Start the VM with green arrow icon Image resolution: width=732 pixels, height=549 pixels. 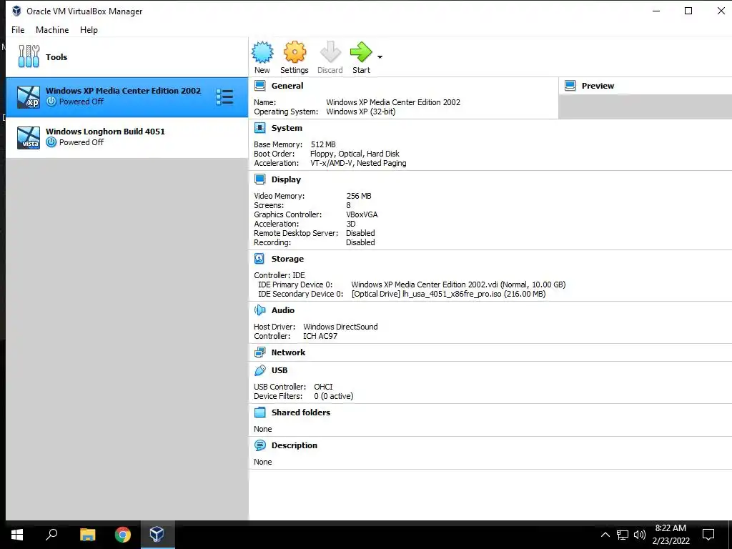361,52
